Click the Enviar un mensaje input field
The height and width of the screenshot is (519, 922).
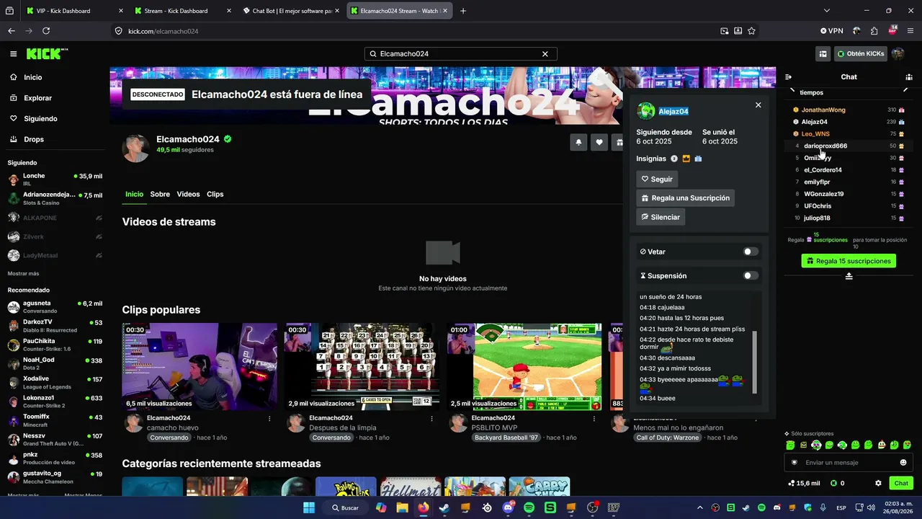pyautogui.click(x=848, y=463)
